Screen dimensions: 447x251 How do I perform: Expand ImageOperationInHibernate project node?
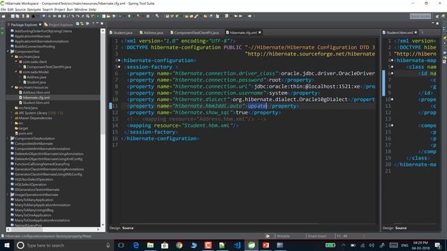[x=8, y=195]
